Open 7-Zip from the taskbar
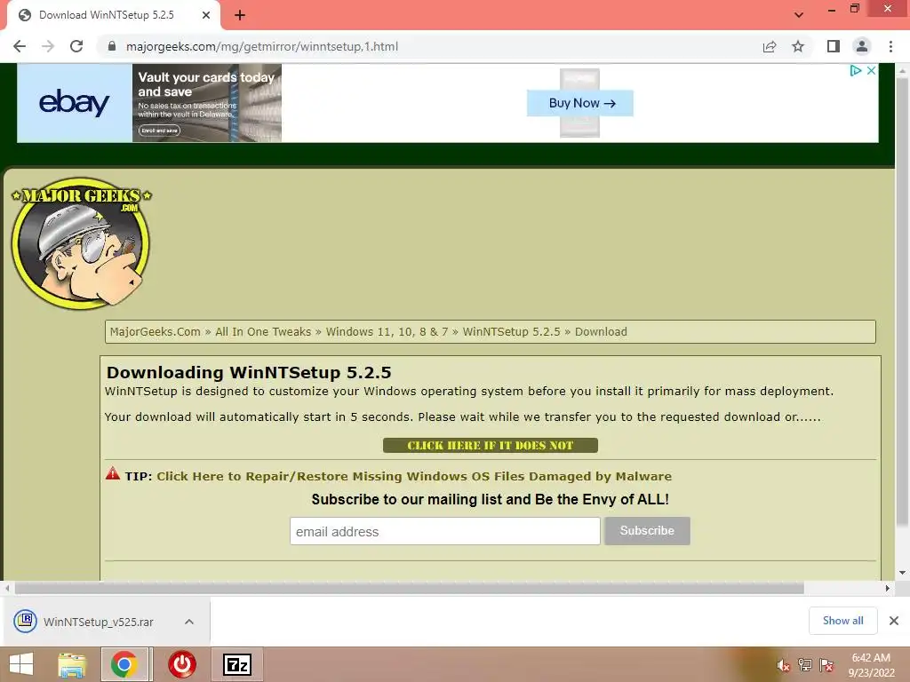 point(237,664)
